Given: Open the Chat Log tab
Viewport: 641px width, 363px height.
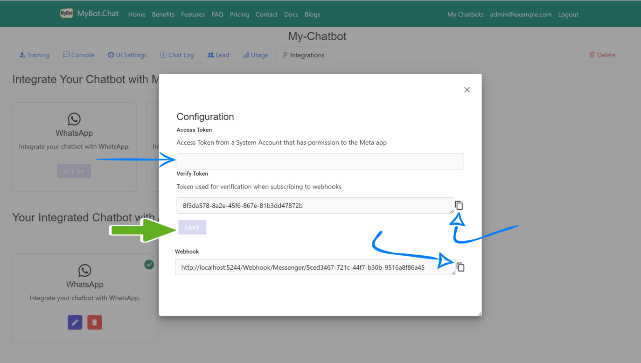Looking at the screenshot, I should 177,55.
